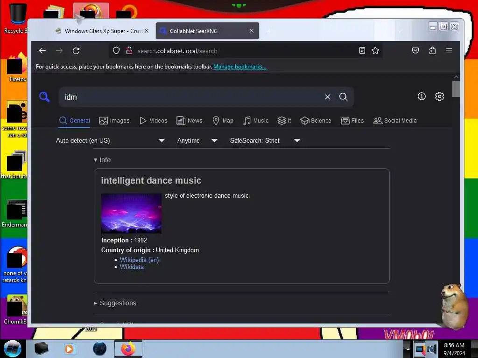Open the media player taskbar icon
The image size is (478, 358).
pyautogui.click(x=69, y=349)
